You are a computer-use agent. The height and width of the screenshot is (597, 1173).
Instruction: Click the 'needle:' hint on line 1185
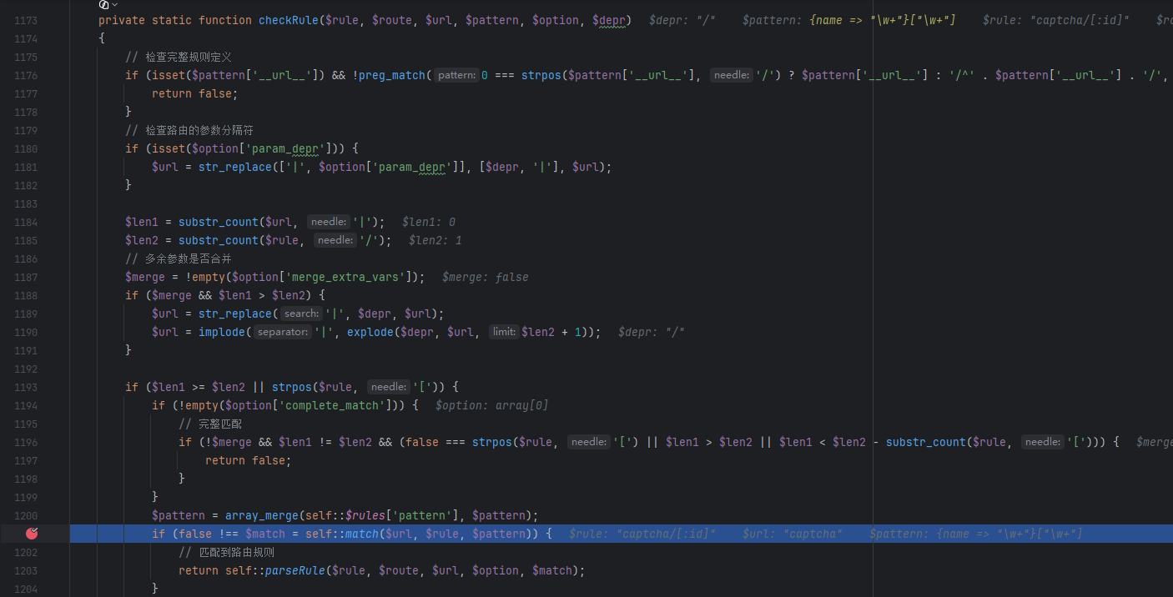coord(335,240)
